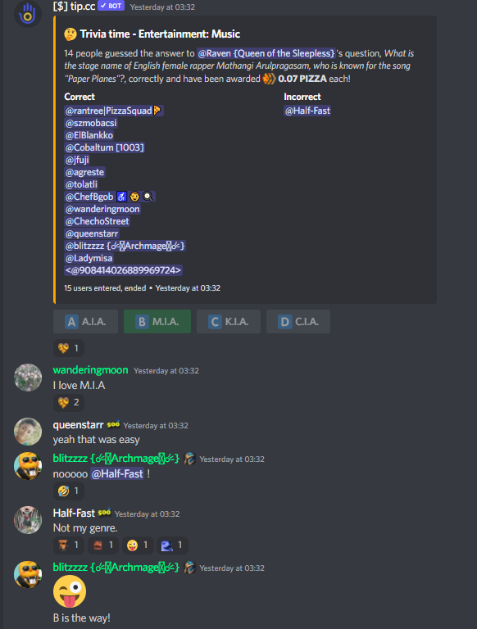Click the wanderingmoon username header

90,370
